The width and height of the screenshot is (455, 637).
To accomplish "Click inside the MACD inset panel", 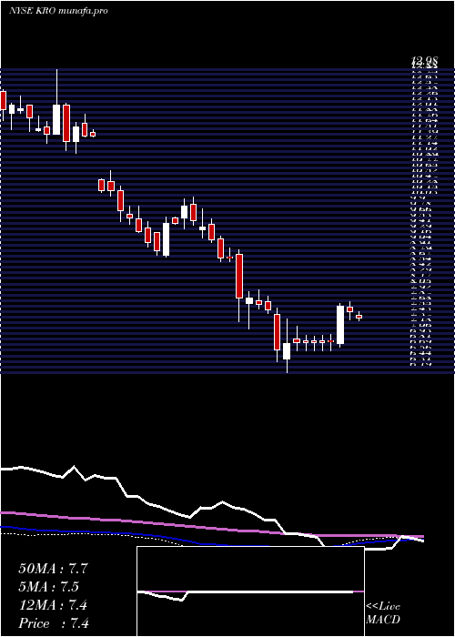I will [250, 591].
